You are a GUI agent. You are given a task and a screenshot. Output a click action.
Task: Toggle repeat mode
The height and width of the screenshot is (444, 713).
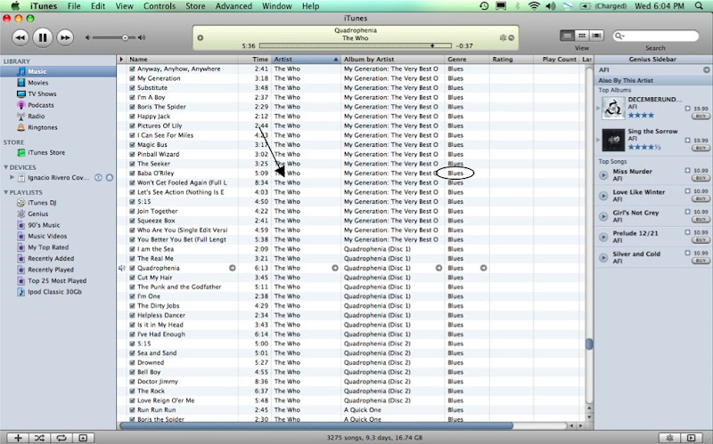tap(61, 438)
